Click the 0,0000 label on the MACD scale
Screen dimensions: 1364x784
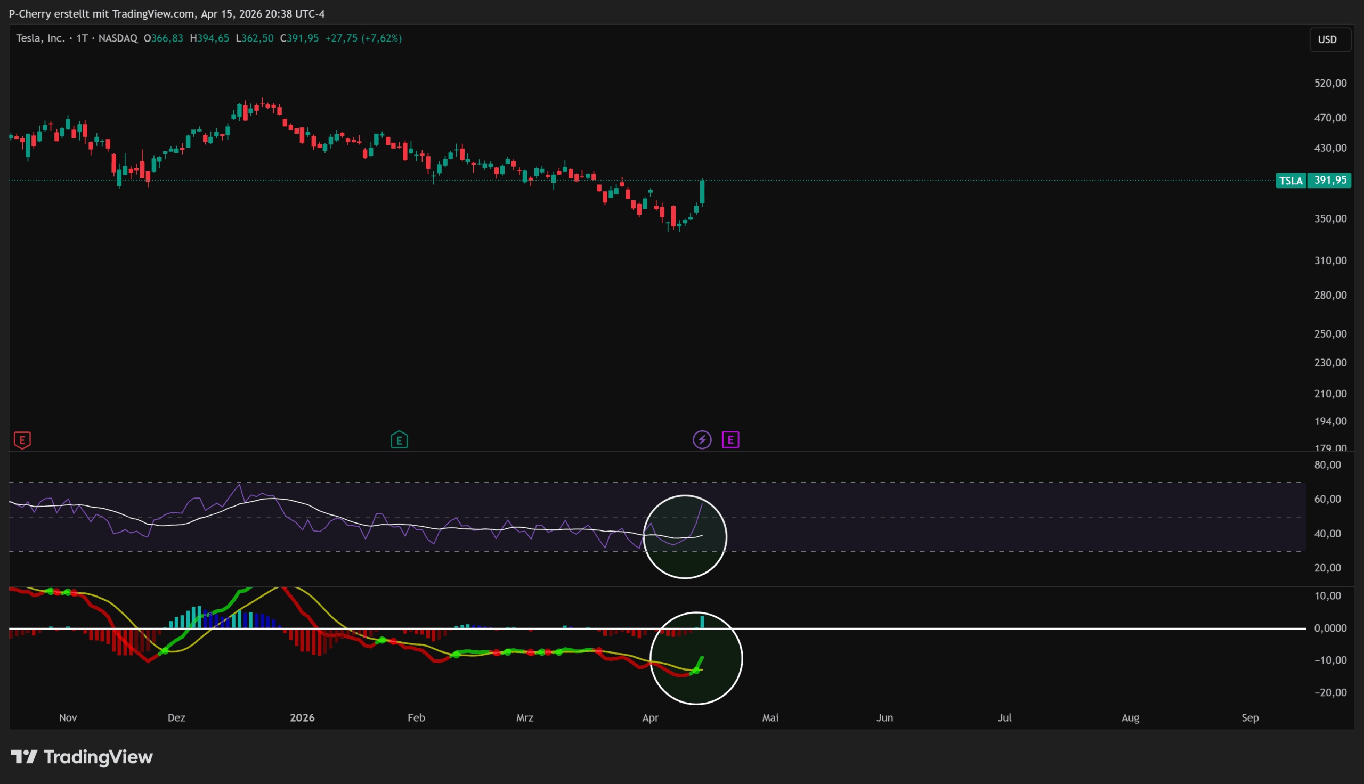tap(1330, 628)
